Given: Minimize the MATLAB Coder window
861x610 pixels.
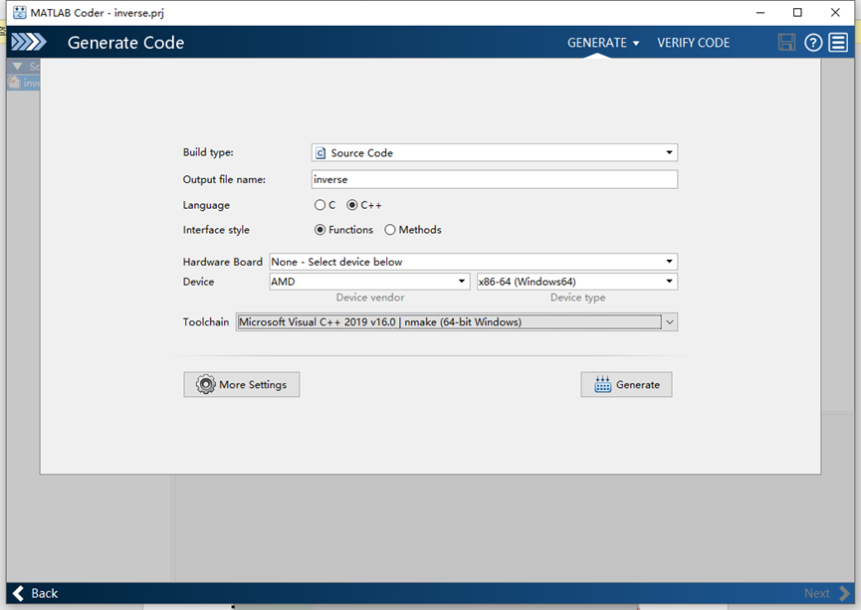Looking at the screenshot, I should pyautogui.click(x=760, y=12).
